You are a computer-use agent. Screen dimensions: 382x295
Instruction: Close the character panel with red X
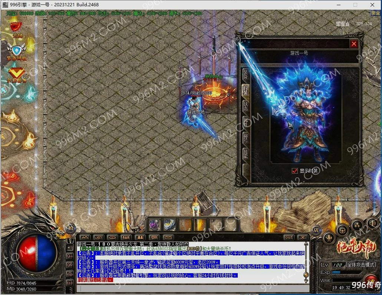354,44
